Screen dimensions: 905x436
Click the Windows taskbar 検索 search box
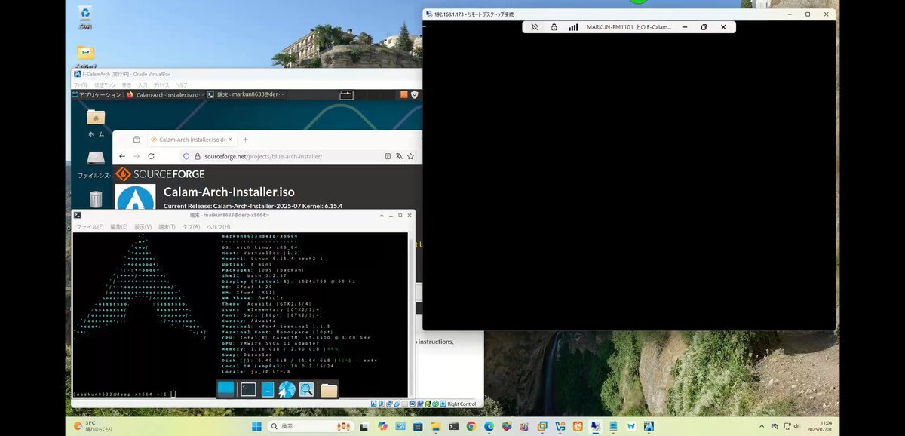click(312, 426)
